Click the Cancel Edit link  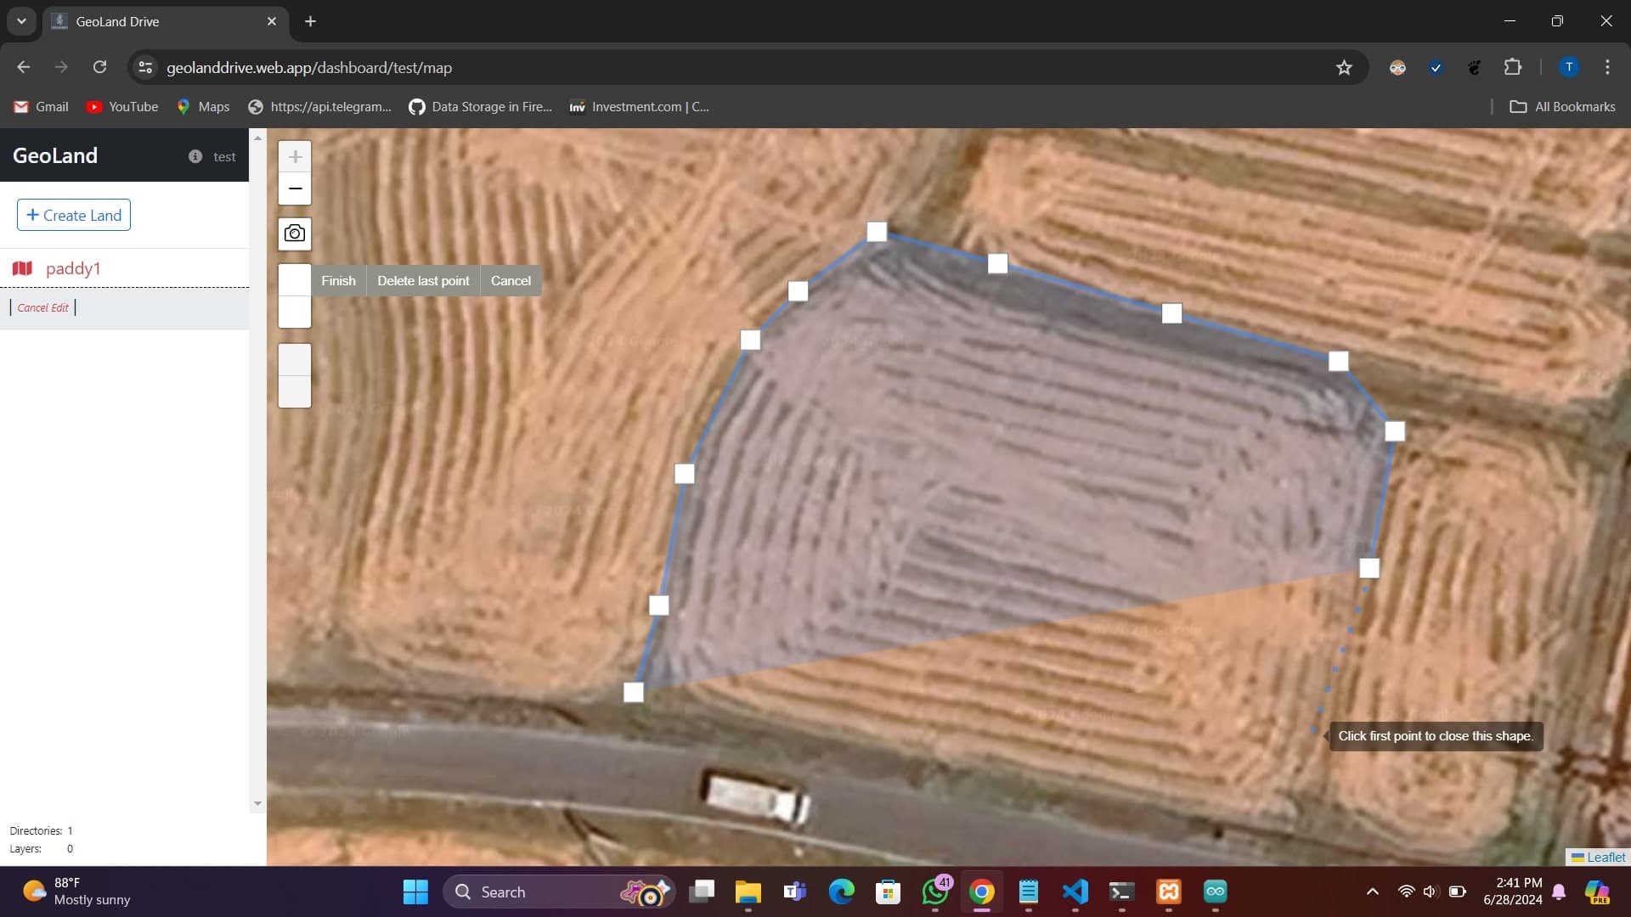(42, 307)
